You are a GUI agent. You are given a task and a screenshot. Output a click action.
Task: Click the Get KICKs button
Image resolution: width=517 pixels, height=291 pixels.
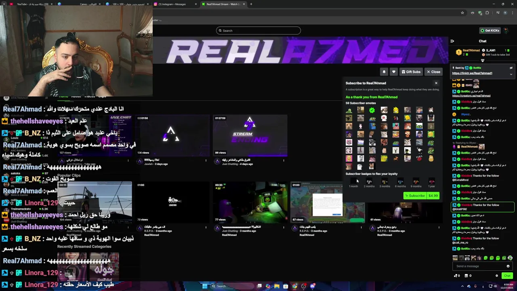point(490,30)
